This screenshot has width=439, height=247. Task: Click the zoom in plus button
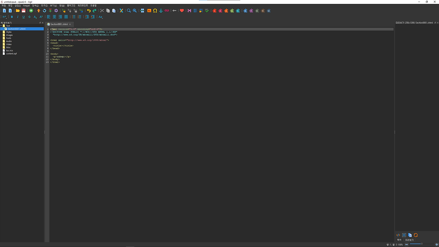(436, 244)
